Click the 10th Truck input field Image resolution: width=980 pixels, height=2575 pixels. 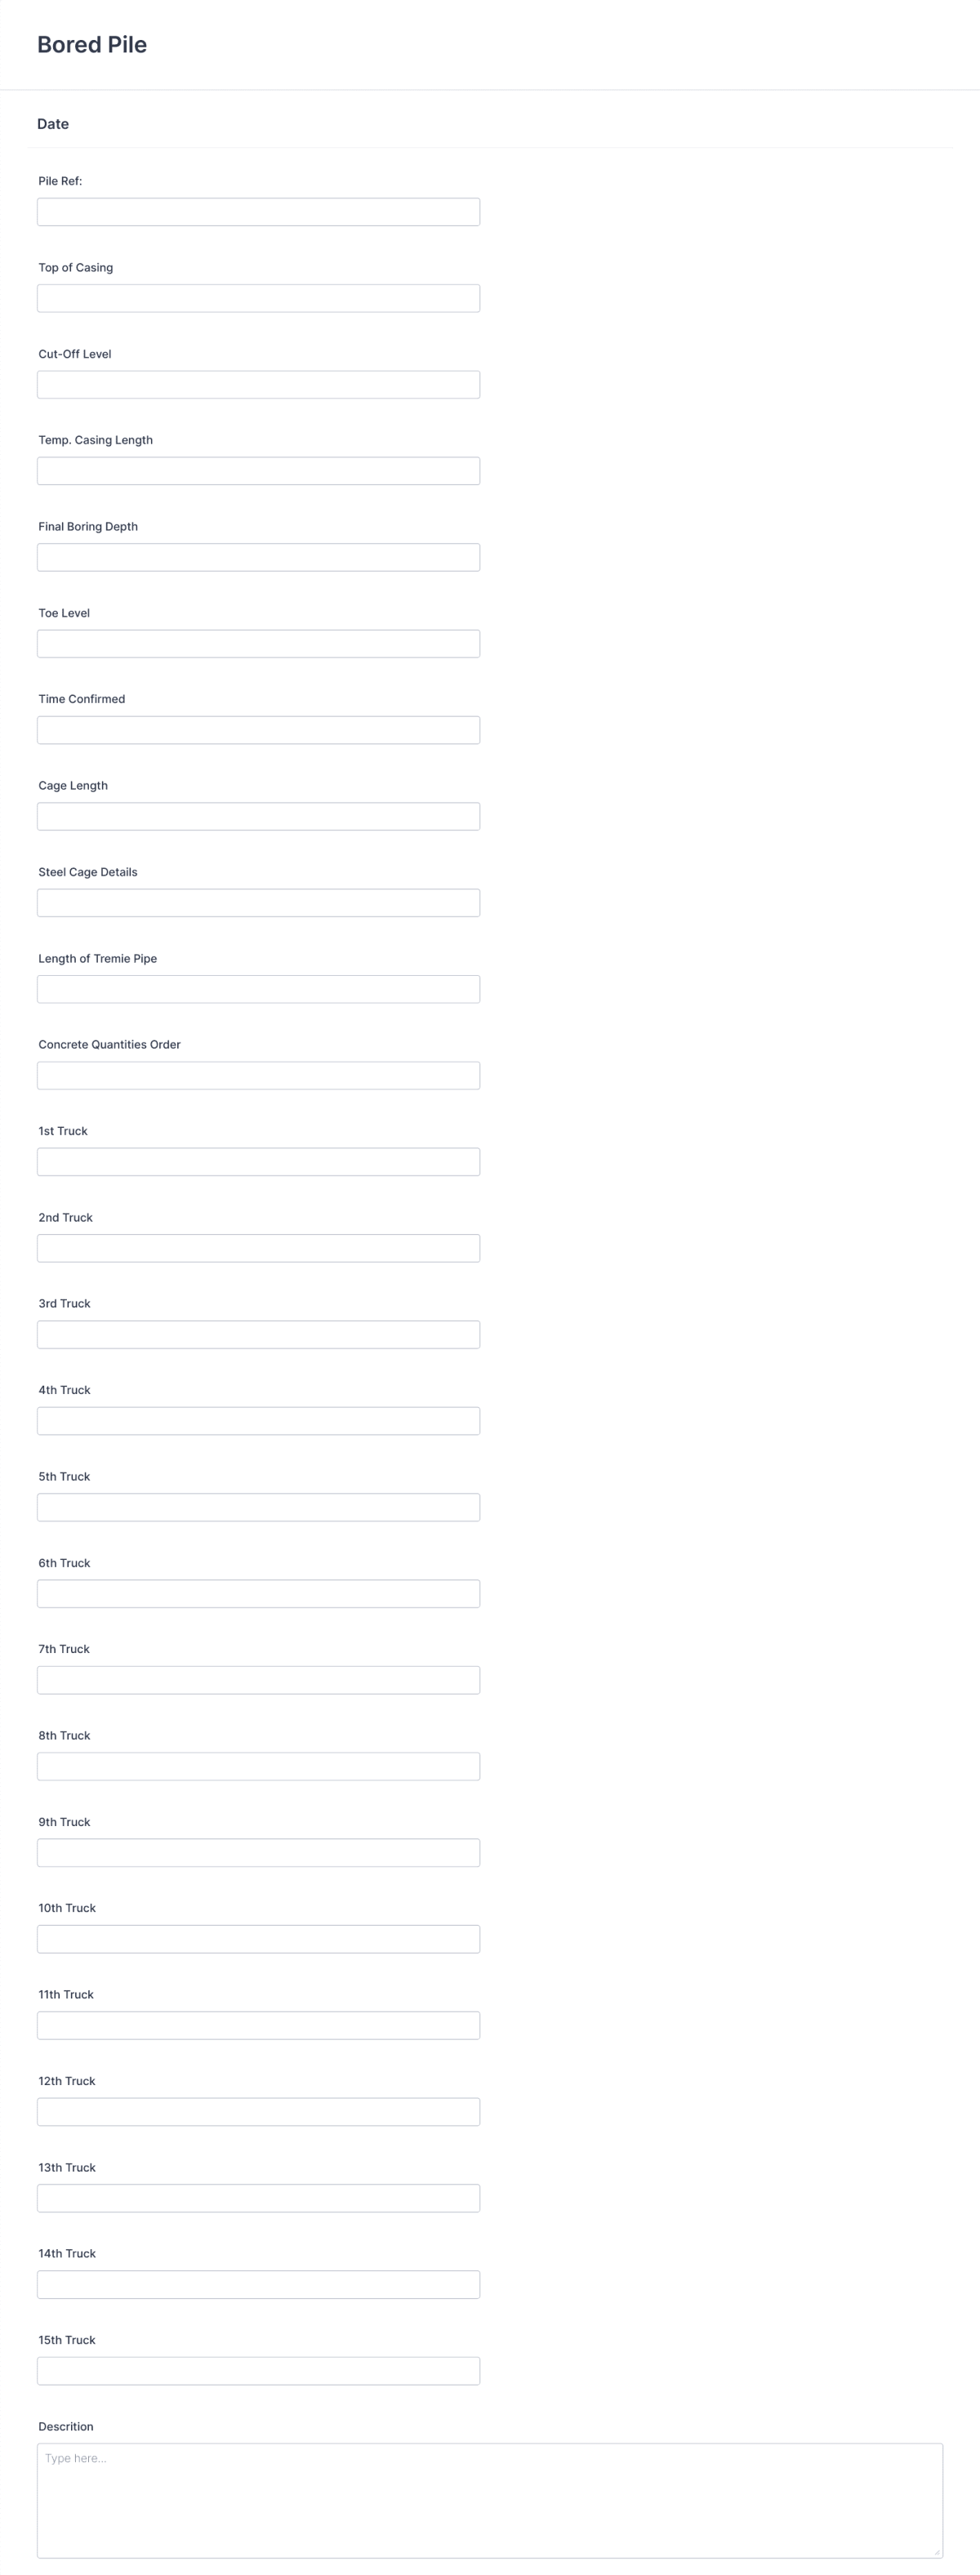tap(258, 1938)
